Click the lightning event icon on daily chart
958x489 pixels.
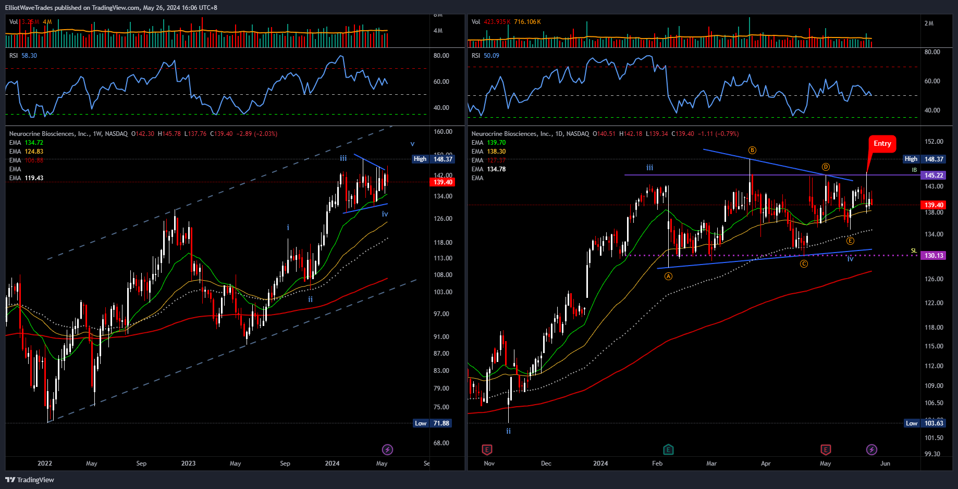871,449
